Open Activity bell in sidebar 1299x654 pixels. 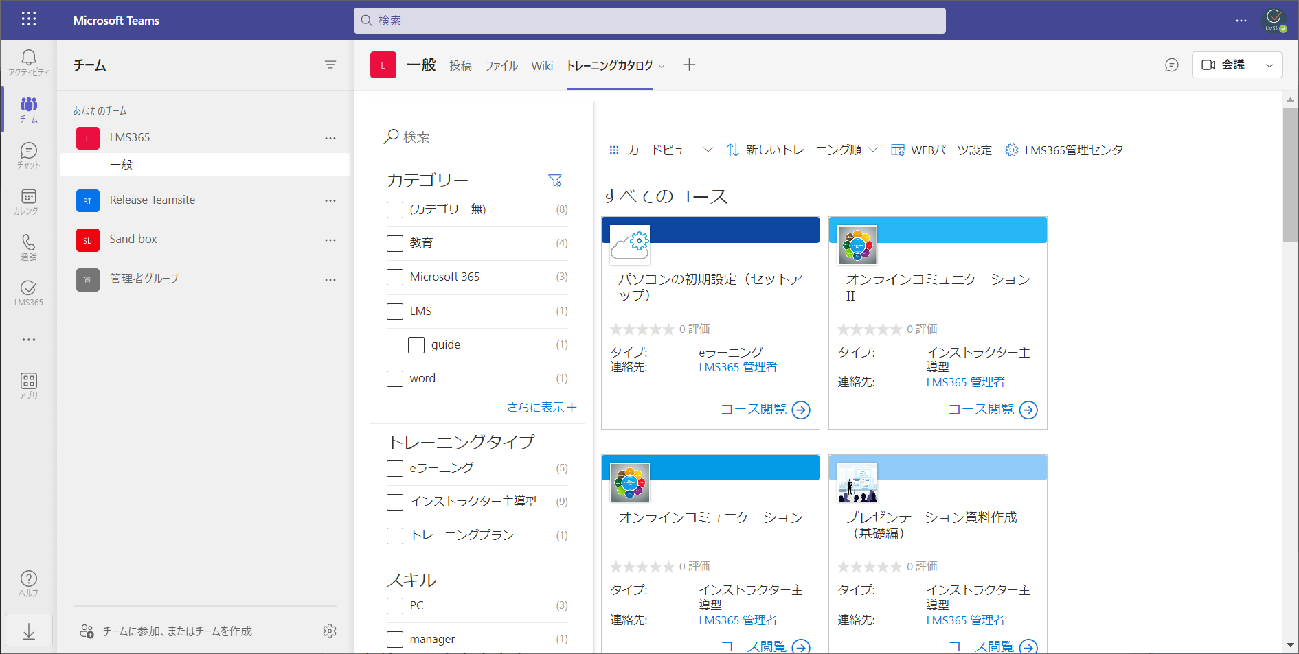(29, 63)
